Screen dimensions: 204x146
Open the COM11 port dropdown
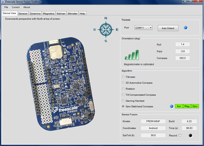[x=144, y=28]
